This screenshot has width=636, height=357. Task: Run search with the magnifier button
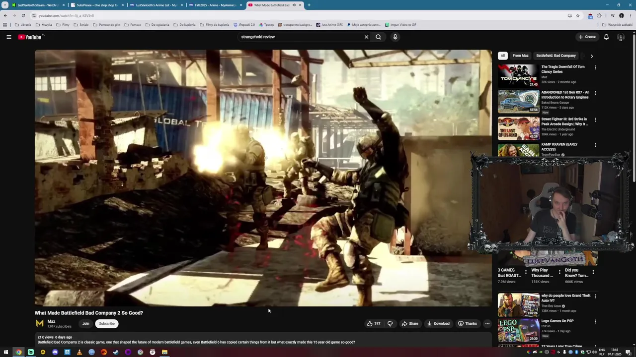pos(378,37)
